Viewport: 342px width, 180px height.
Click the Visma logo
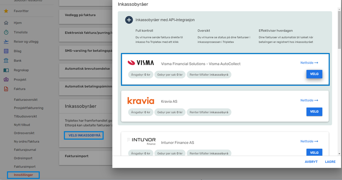click(141, 63)
